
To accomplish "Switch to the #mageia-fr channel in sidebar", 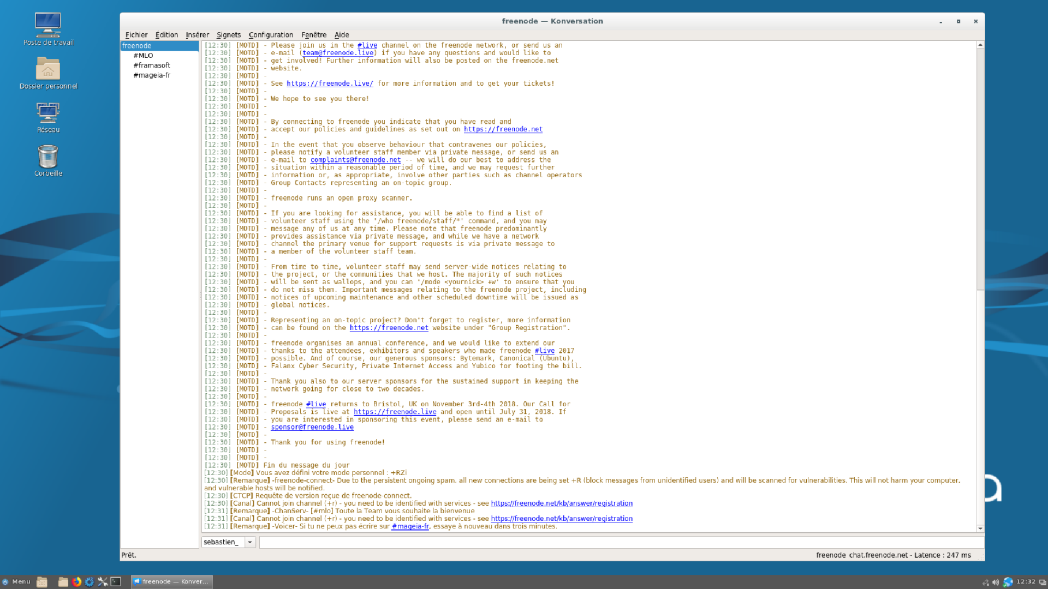I will 152,75.
